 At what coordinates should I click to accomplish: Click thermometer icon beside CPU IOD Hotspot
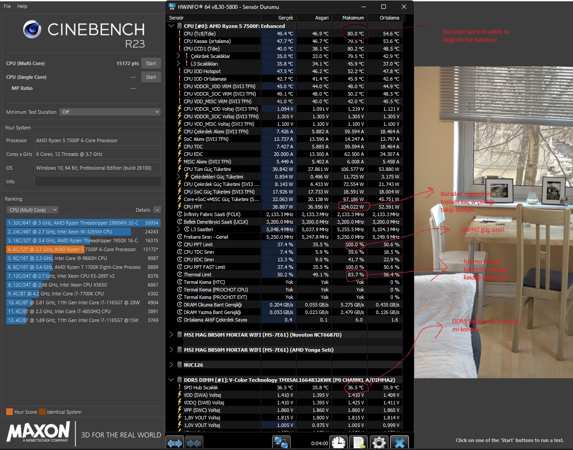coord(179,71)
